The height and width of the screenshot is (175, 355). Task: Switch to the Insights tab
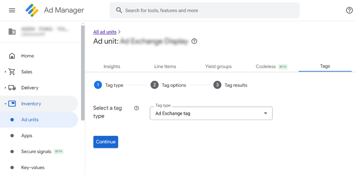pyautogui.click(x=112, y=67)
